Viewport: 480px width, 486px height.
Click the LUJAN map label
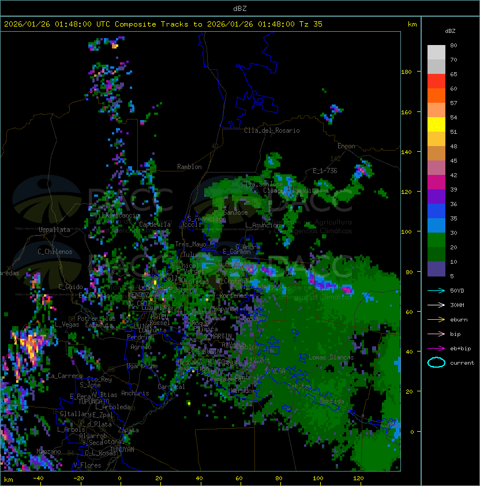pos(142,326)
